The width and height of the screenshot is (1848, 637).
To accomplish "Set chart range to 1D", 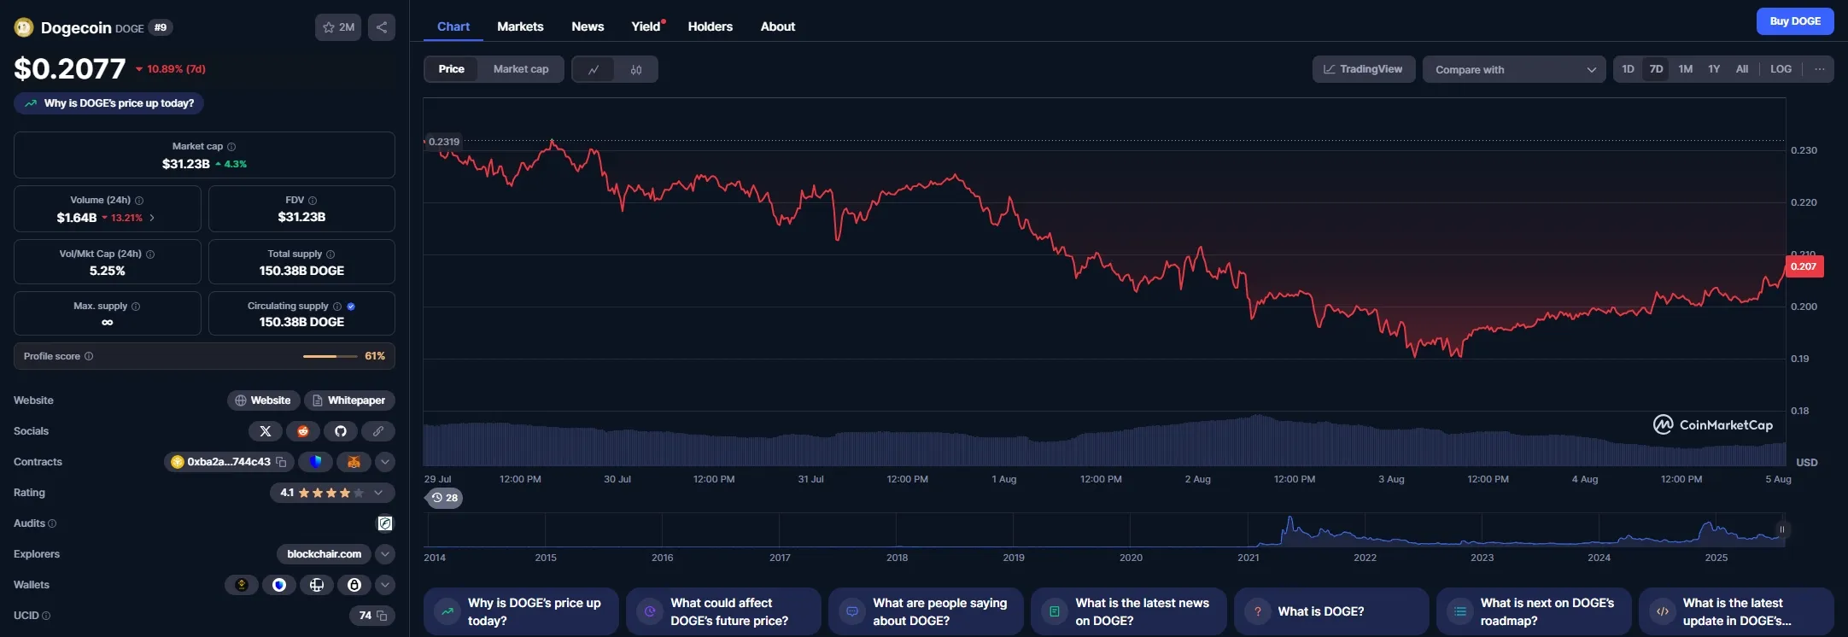I will click(x=1629, y=69).
